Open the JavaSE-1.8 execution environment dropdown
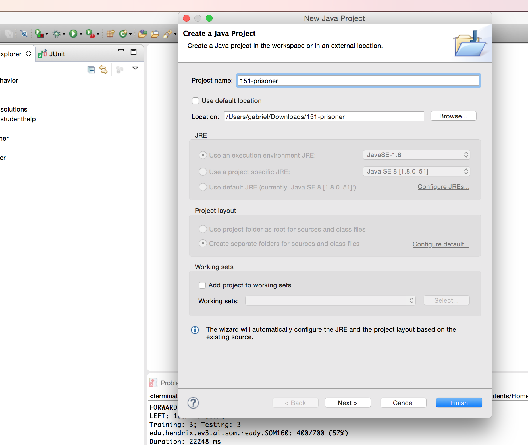This screenshot has height=445, width=528. 416,155
